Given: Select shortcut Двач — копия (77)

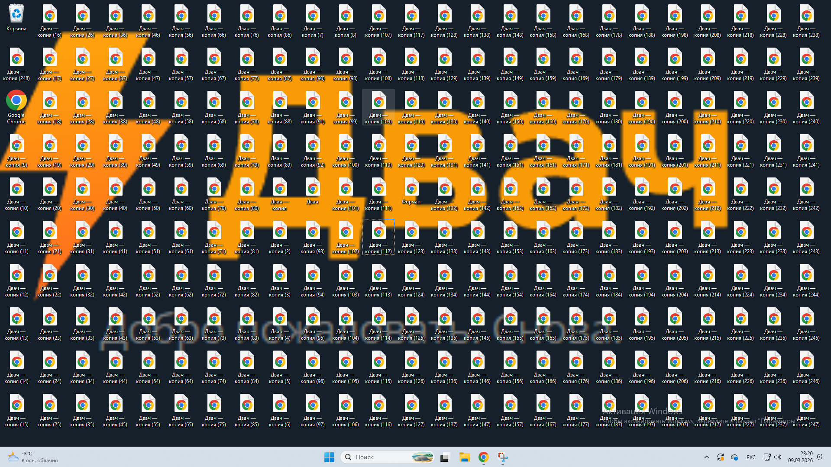Looking at the screenshot, I should tap(247, 64).
